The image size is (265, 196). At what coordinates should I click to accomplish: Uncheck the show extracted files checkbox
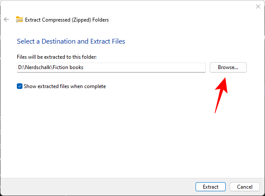[x=19, y=86]
